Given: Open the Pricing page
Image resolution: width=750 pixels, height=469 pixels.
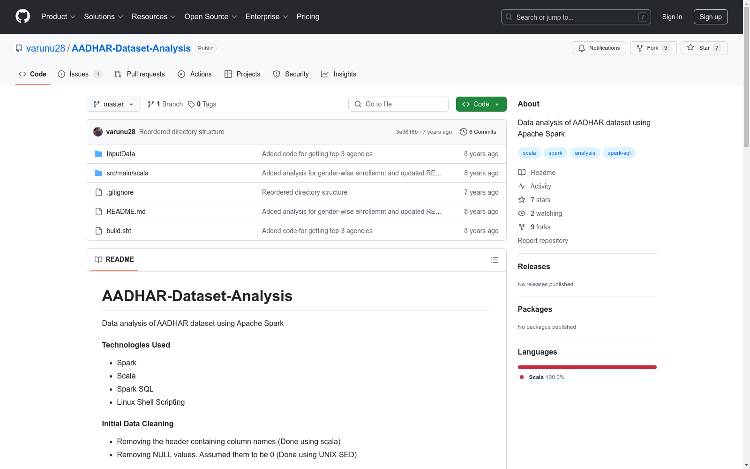Looking at the screenshot, I should (308, 16).
